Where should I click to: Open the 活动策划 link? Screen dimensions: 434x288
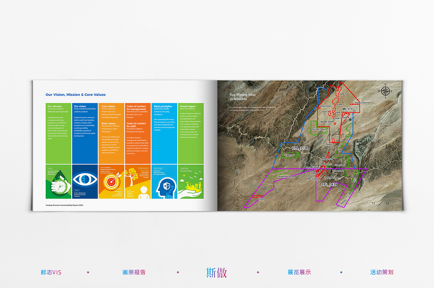click(x=382, y=272)
